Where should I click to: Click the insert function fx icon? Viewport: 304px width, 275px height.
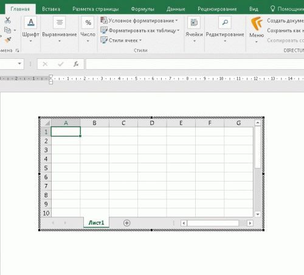pyautogui.click(x=76, y=64)
